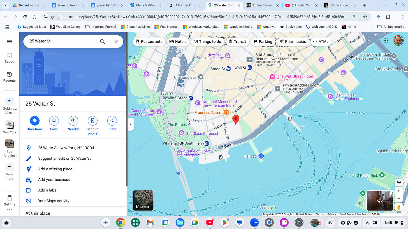The height and width of the screenshot is (229, 408).
Task: Select Add a missing place
Action: click(73, 169)
